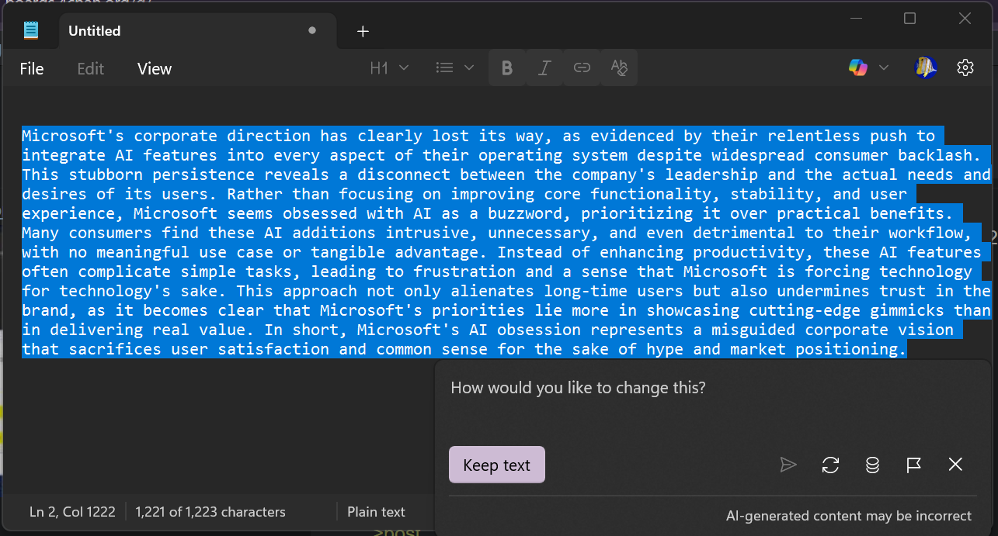Click the Keep text button
Image resolution: width=998 pixels, height=536 pixels.
[x=497, y=465]
